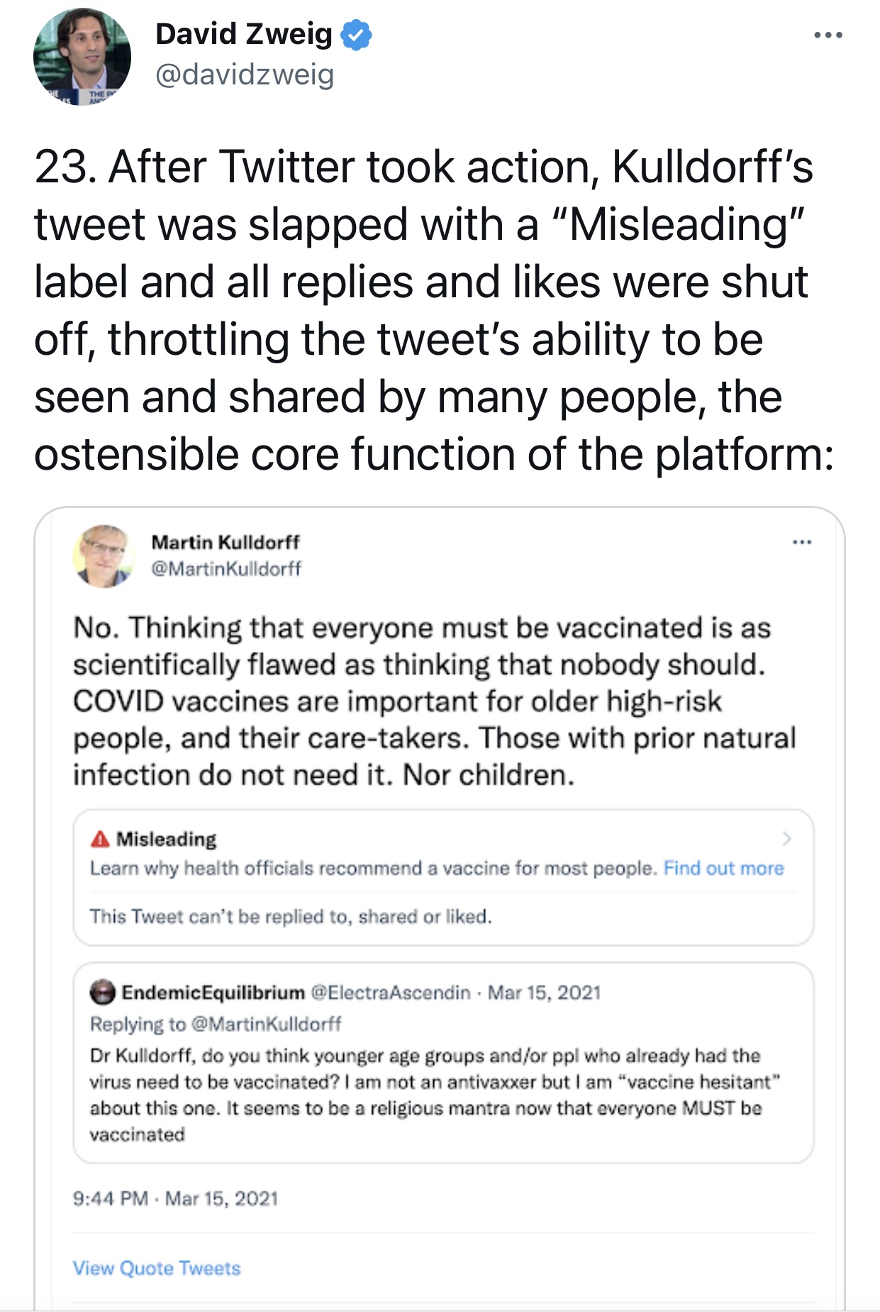Click the @davidzweig handle
The image size is (880, 1312).
tap(245, 75)
